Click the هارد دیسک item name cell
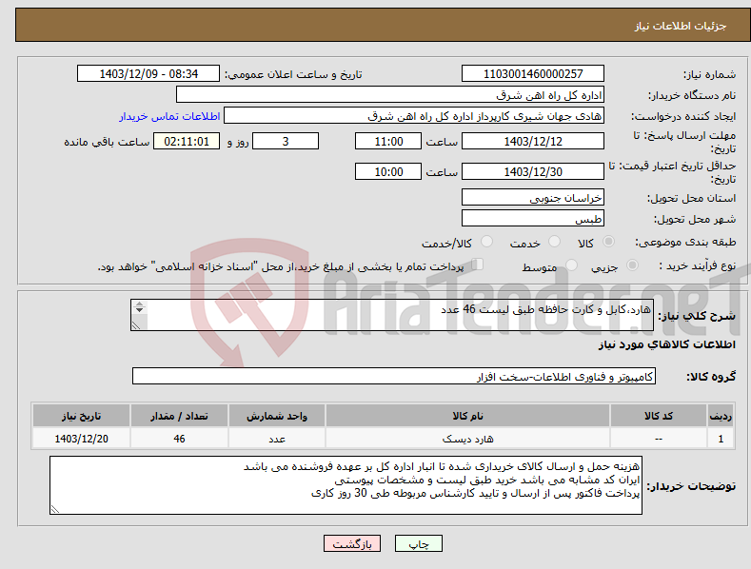This screenshot has height=569, width=751. (x=468, y=439)
